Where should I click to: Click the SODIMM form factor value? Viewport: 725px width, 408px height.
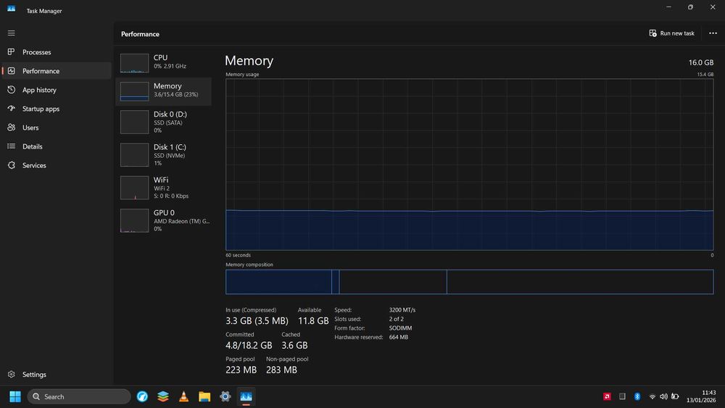[x=400, y=328]
